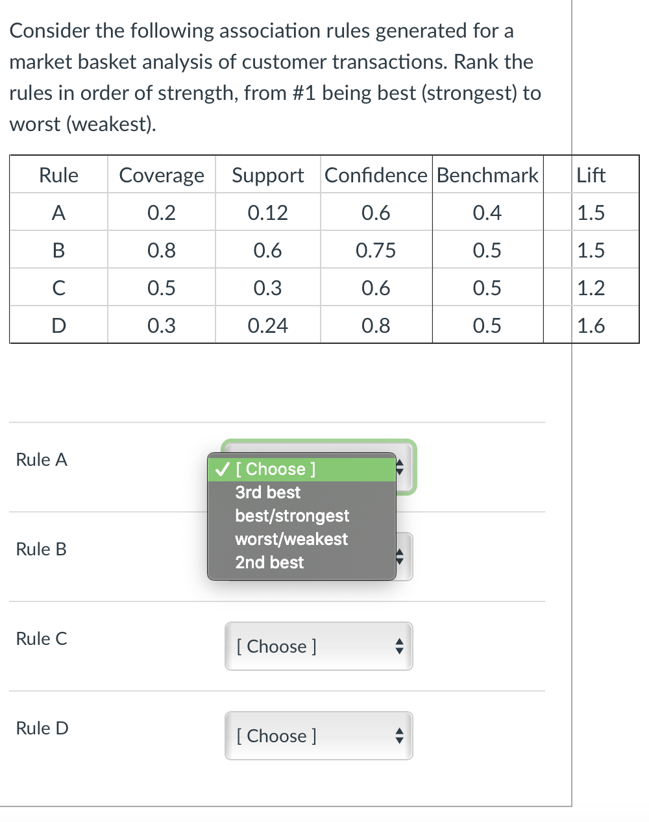The height and width of the screenshot is (822, 649).
Task: Click the Confidence column header
Action: [x=376, y=175]
